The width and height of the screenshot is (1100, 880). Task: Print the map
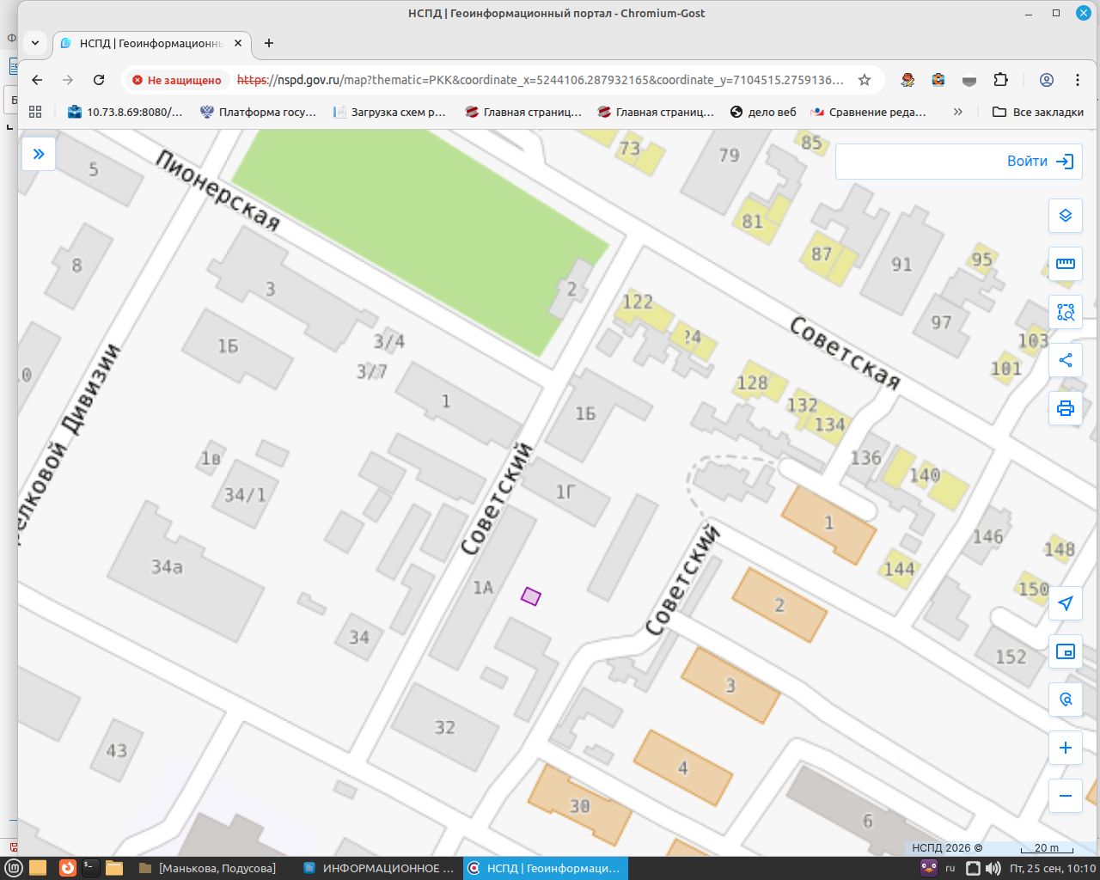[x=1066, y=408]
